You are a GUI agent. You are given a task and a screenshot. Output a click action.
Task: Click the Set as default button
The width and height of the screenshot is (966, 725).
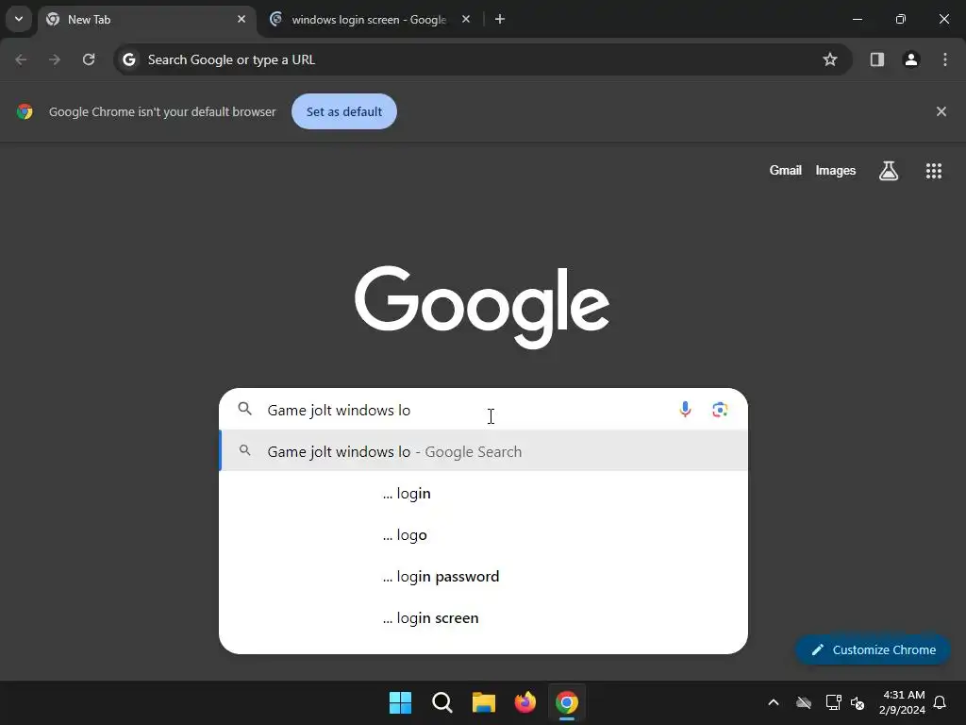tap(343, 111)
